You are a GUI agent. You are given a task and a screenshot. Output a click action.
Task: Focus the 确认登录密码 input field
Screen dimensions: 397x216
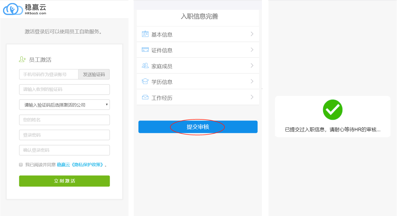(x=65, y=150)
